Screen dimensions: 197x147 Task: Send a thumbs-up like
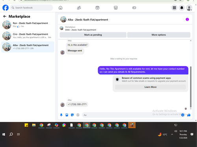click(x=189, y=115)
